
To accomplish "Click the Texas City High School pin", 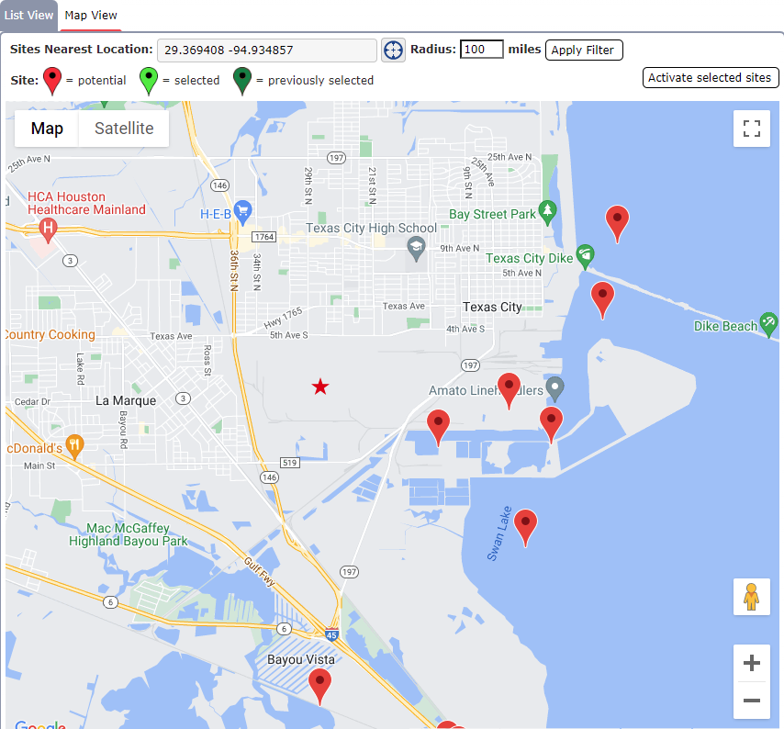I will tap(416, 250).
